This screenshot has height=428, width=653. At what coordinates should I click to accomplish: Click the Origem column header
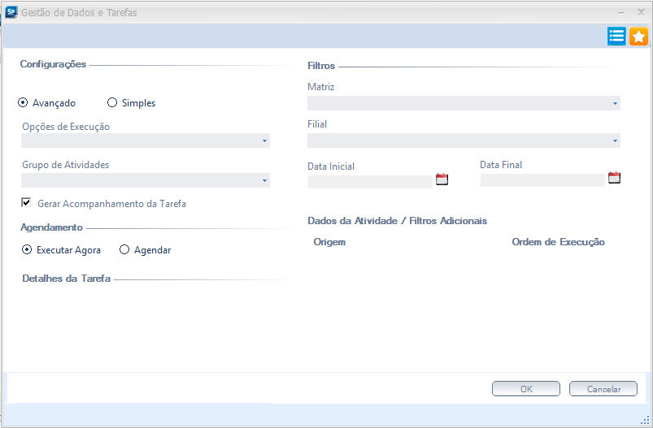329,242
